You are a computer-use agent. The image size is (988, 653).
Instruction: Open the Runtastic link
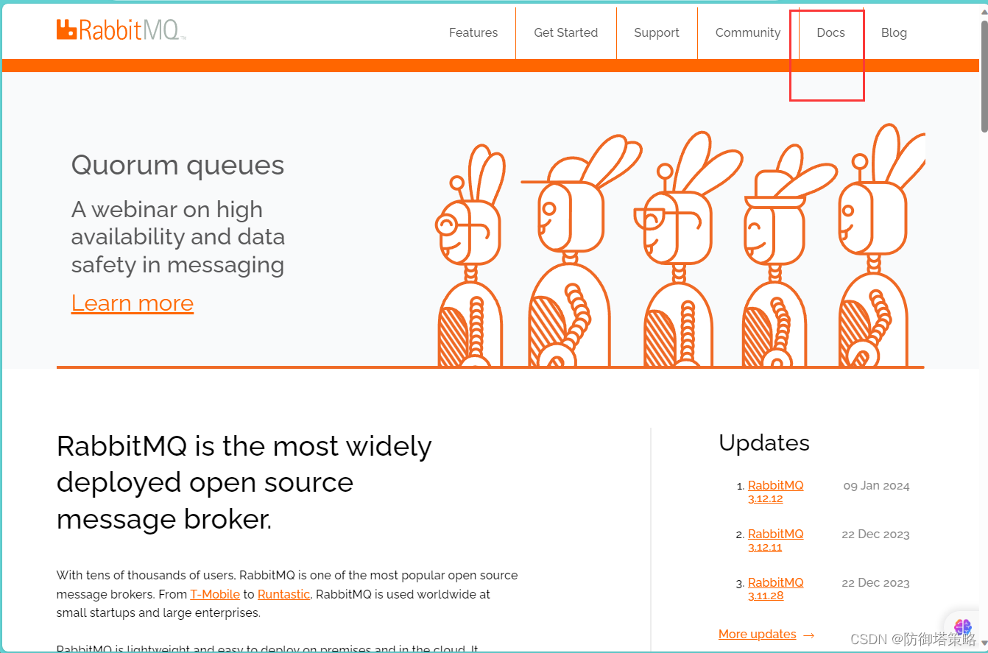click(283, 594)
